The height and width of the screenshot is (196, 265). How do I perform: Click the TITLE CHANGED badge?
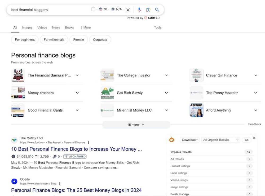pos(75,157)
